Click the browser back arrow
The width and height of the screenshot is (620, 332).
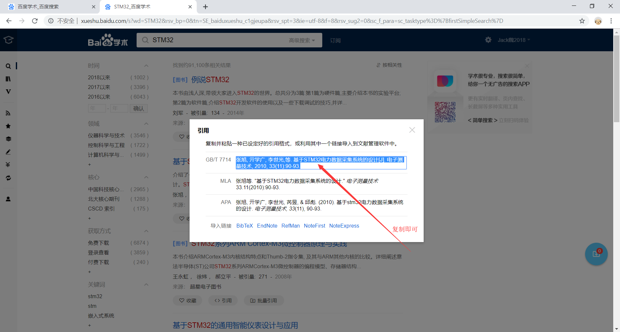pos(9,21)
